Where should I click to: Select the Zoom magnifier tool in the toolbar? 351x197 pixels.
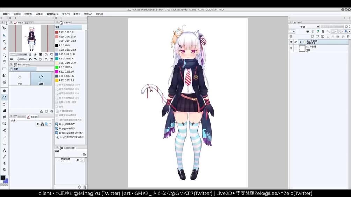[x=4, y=55]
